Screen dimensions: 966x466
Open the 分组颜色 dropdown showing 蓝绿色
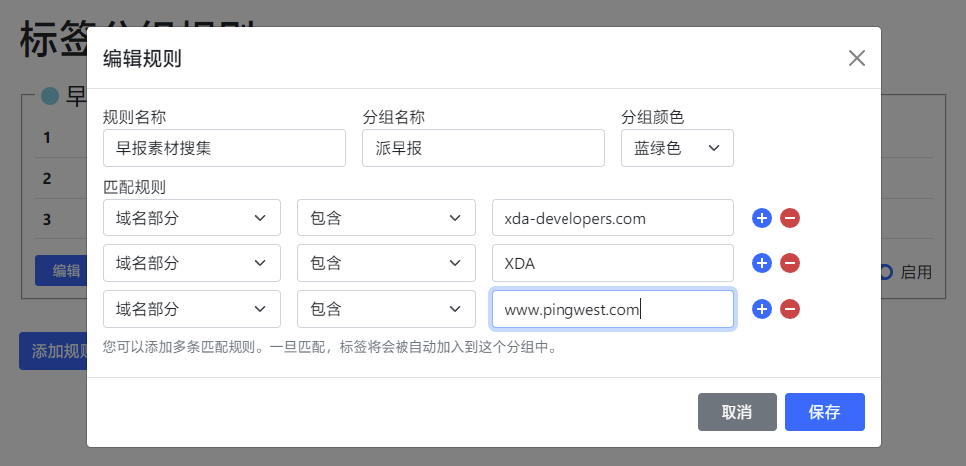click(x=677, y=148)
